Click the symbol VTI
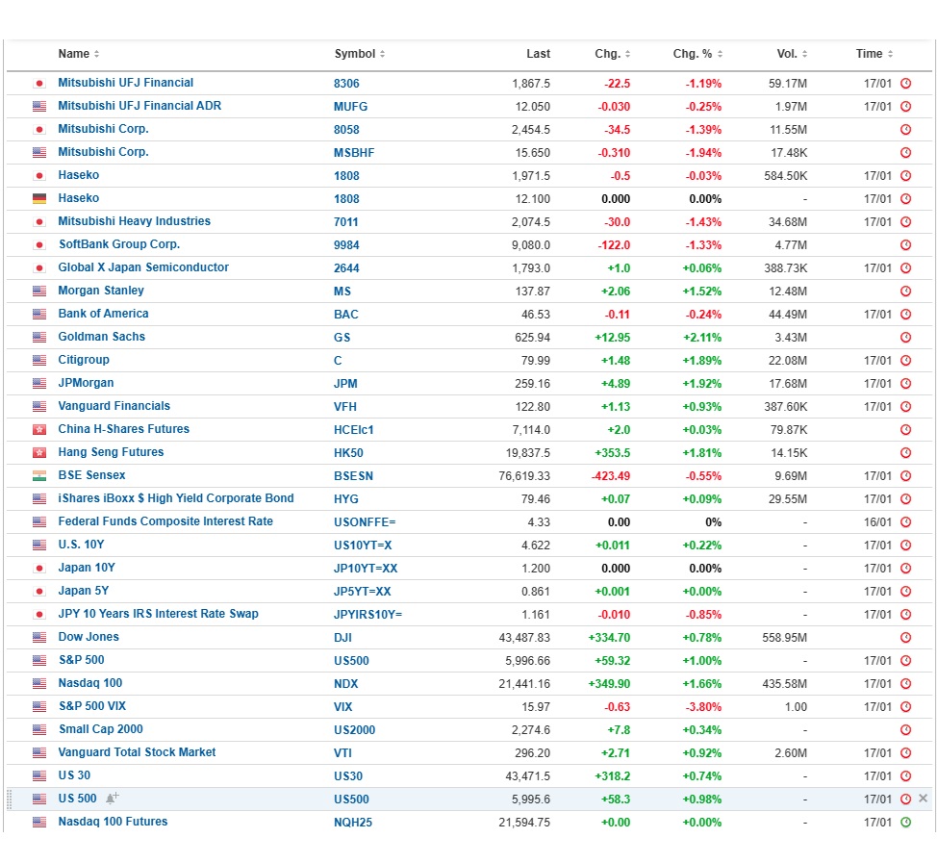This screenshot has width=937, height=863. pyautogui.click(x=343, y=753)
